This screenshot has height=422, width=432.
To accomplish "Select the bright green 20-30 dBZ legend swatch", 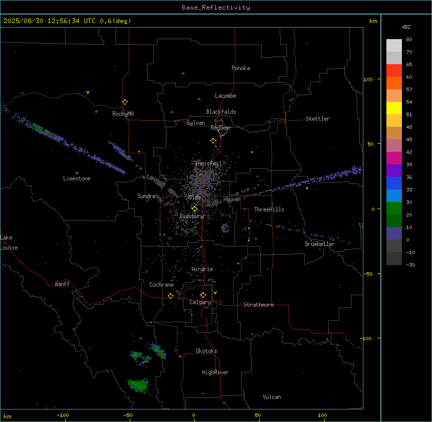I will click(x=394, y=208).
